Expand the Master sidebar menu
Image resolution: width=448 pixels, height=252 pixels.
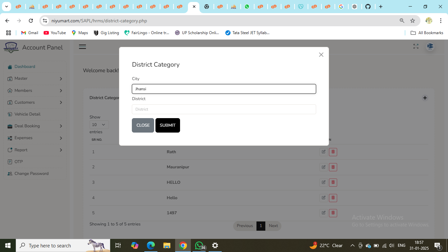(x=35, y=79)
